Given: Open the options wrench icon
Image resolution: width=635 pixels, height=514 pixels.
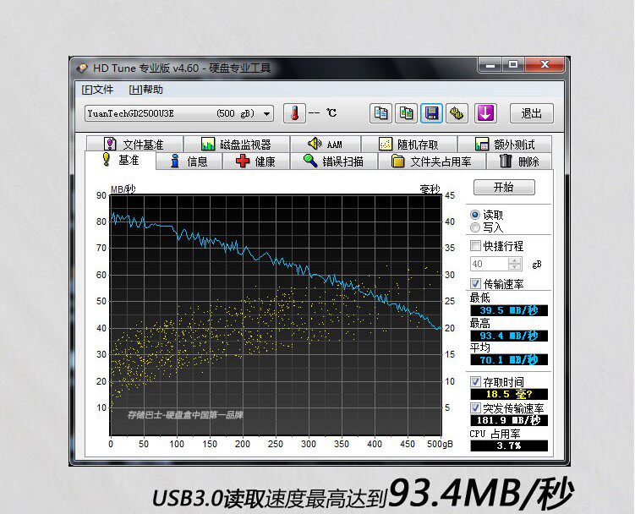Looking at the screenshot, I should 457,113.
